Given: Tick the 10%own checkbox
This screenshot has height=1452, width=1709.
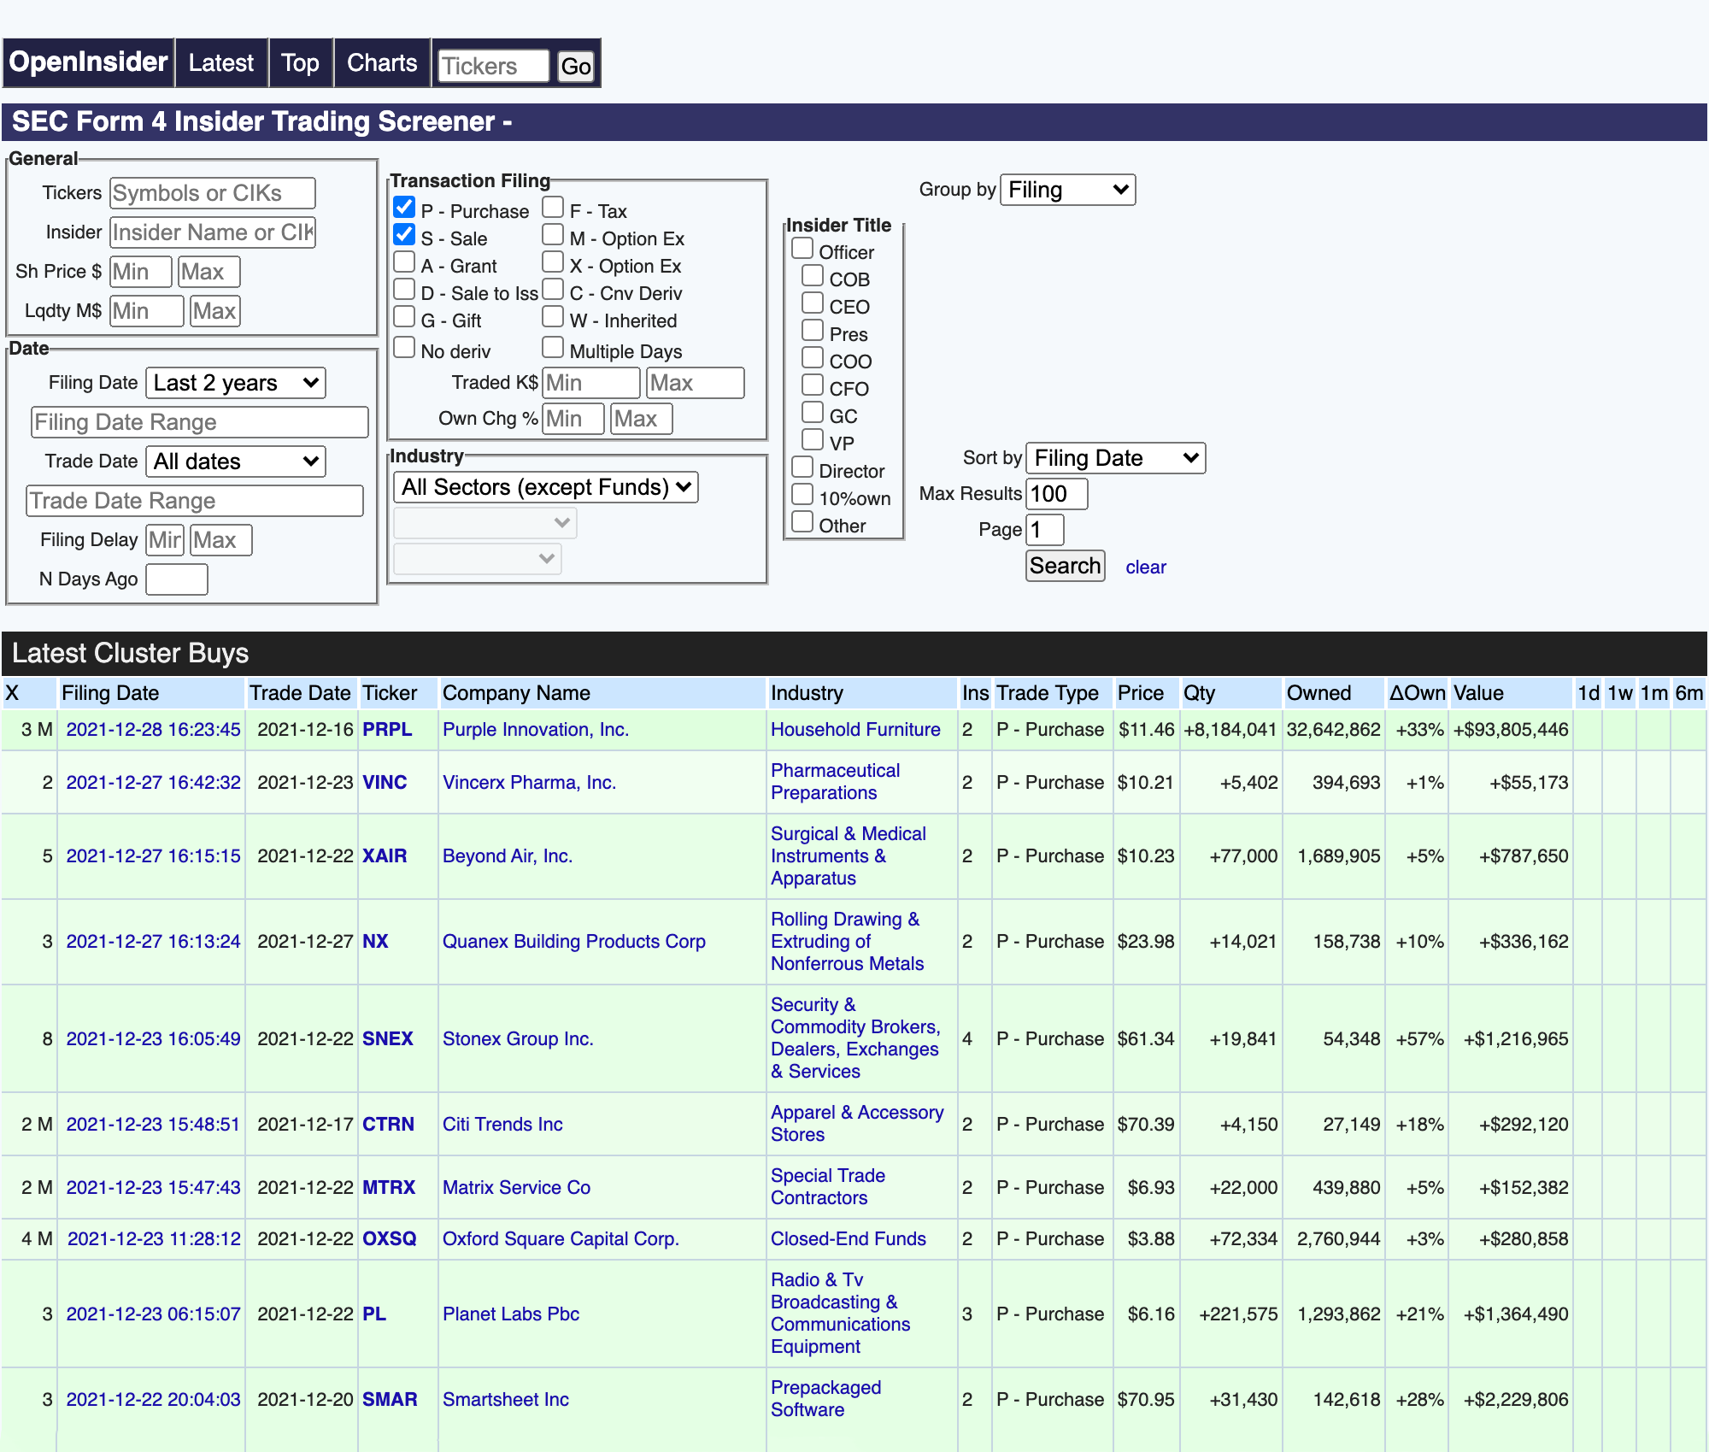Looking at the screenshot, I should 802,495.
